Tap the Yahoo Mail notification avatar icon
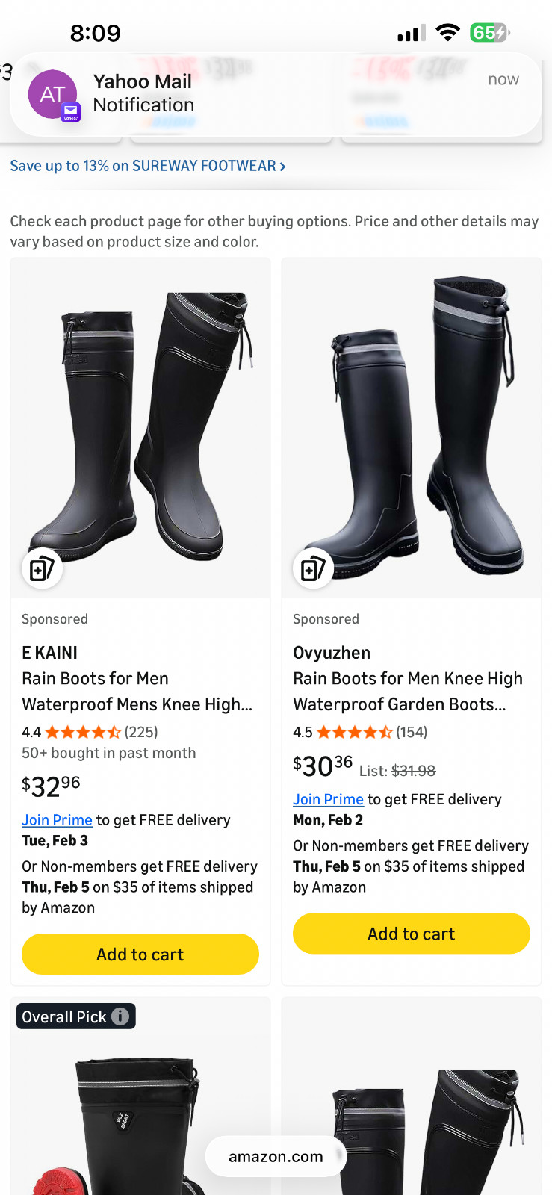 [x=52, y=95]
